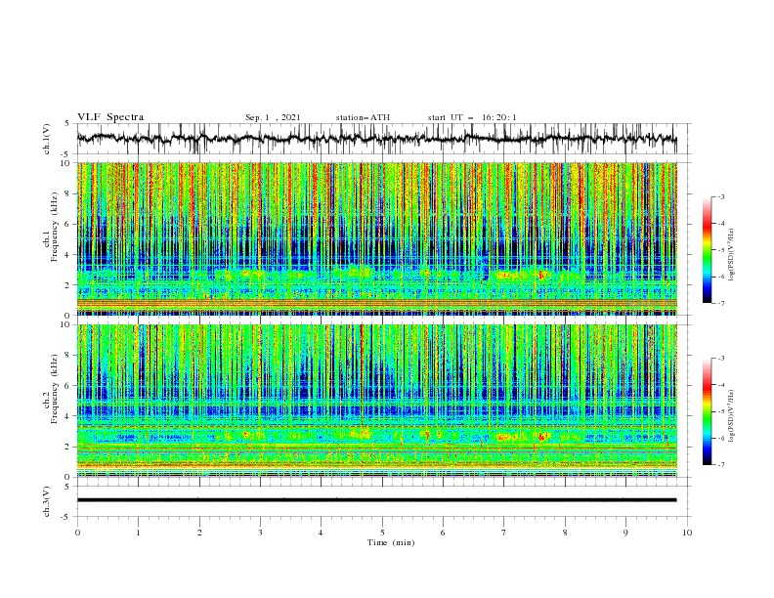774x598 pixels.
Task: Click the "8" minute tick on time axis
Action: pos(565,533)
